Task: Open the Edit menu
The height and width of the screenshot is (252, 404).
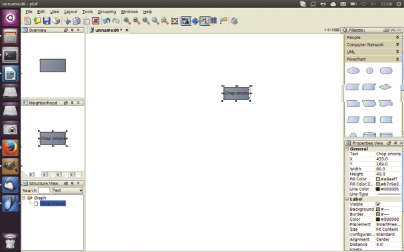Action: [x=41, y=11]
